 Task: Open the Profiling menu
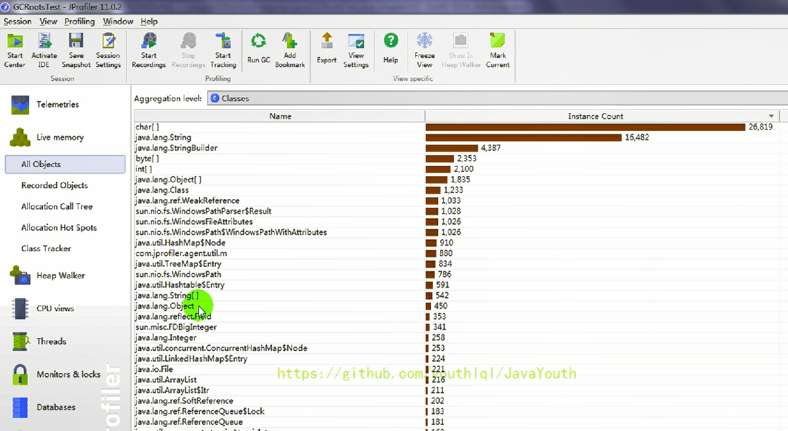pyautogui.click(x=79, y=21)
